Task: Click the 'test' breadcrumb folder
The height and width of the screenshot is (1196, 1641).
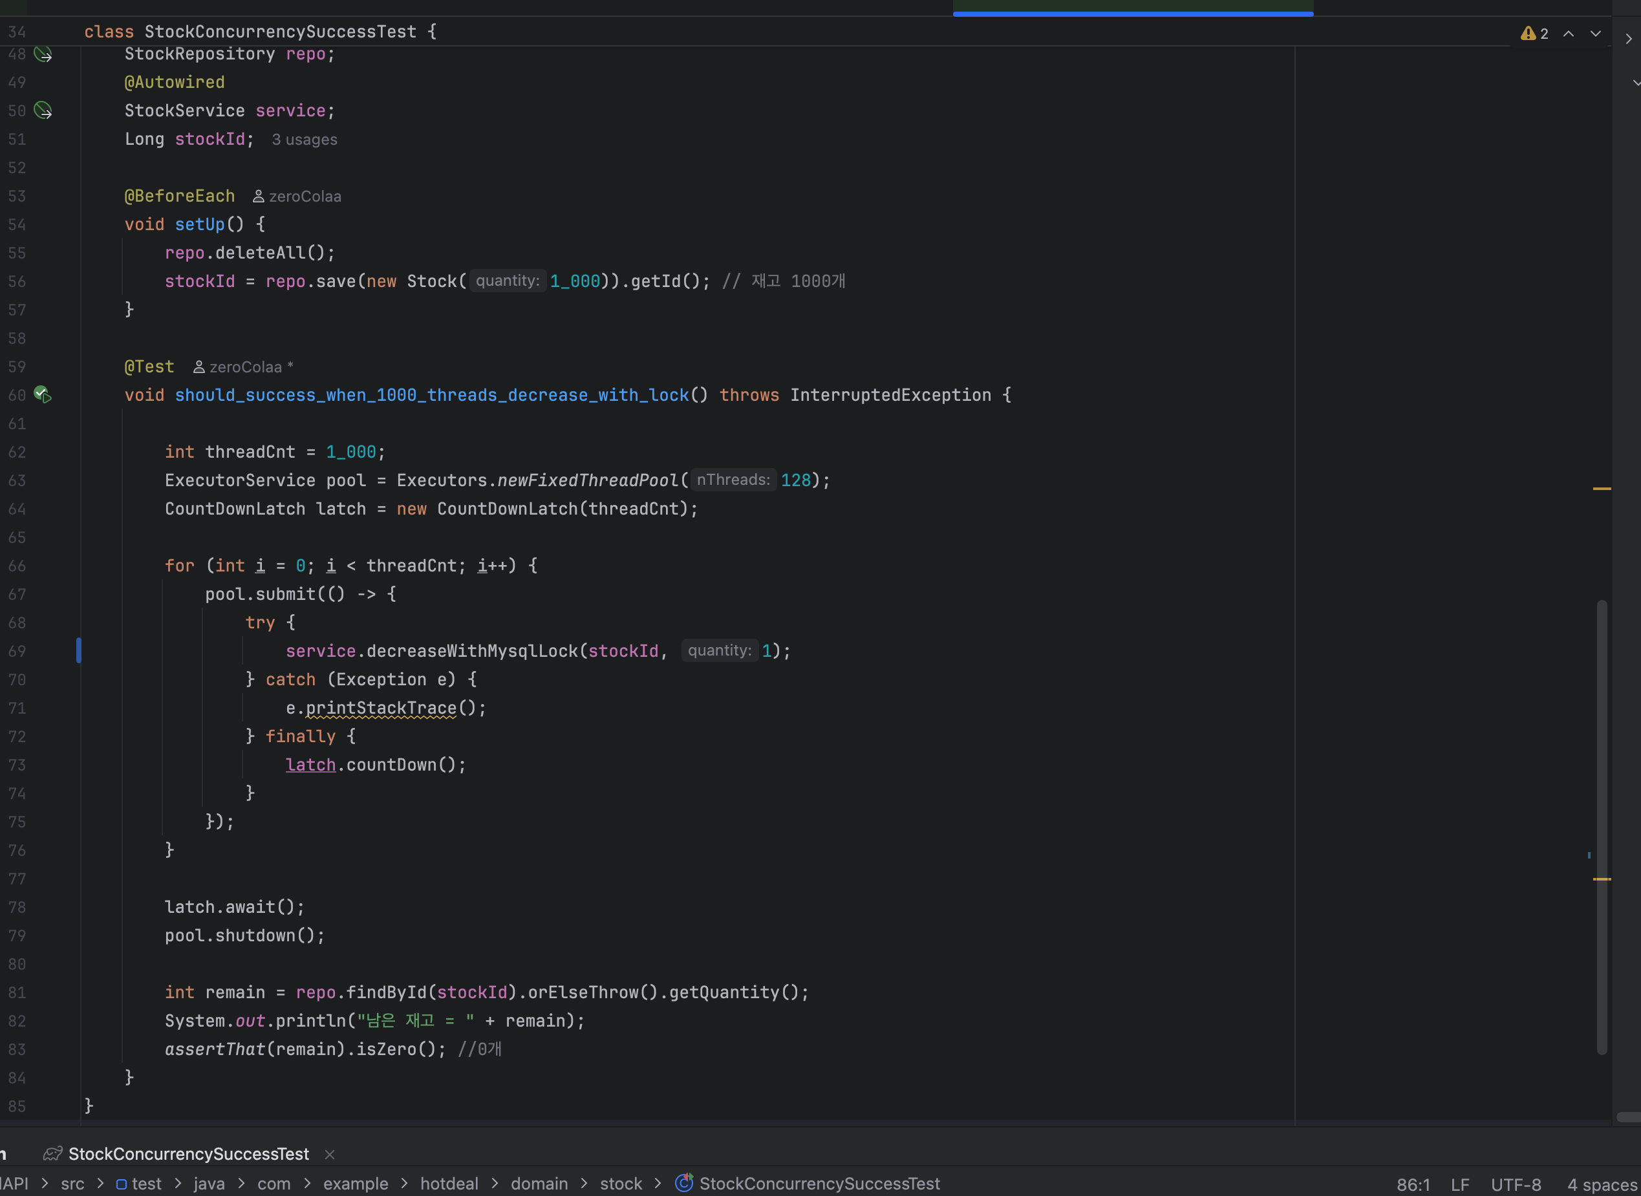Action: click(146, 1184)
